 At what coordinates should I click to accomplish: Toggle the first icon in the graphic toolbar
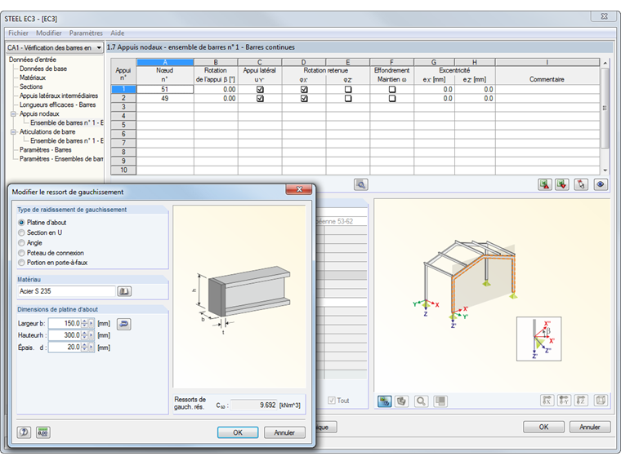coord(385,401)
